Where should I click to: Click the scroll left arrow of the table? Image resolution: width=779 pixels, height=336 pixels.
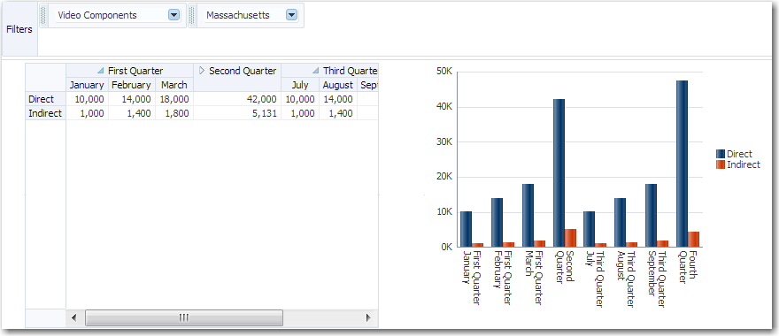click(74, 317)
